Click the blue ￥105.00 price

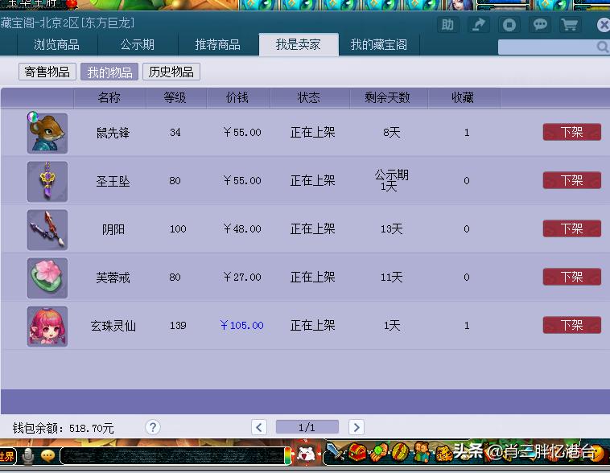click(x=242, y=325)
